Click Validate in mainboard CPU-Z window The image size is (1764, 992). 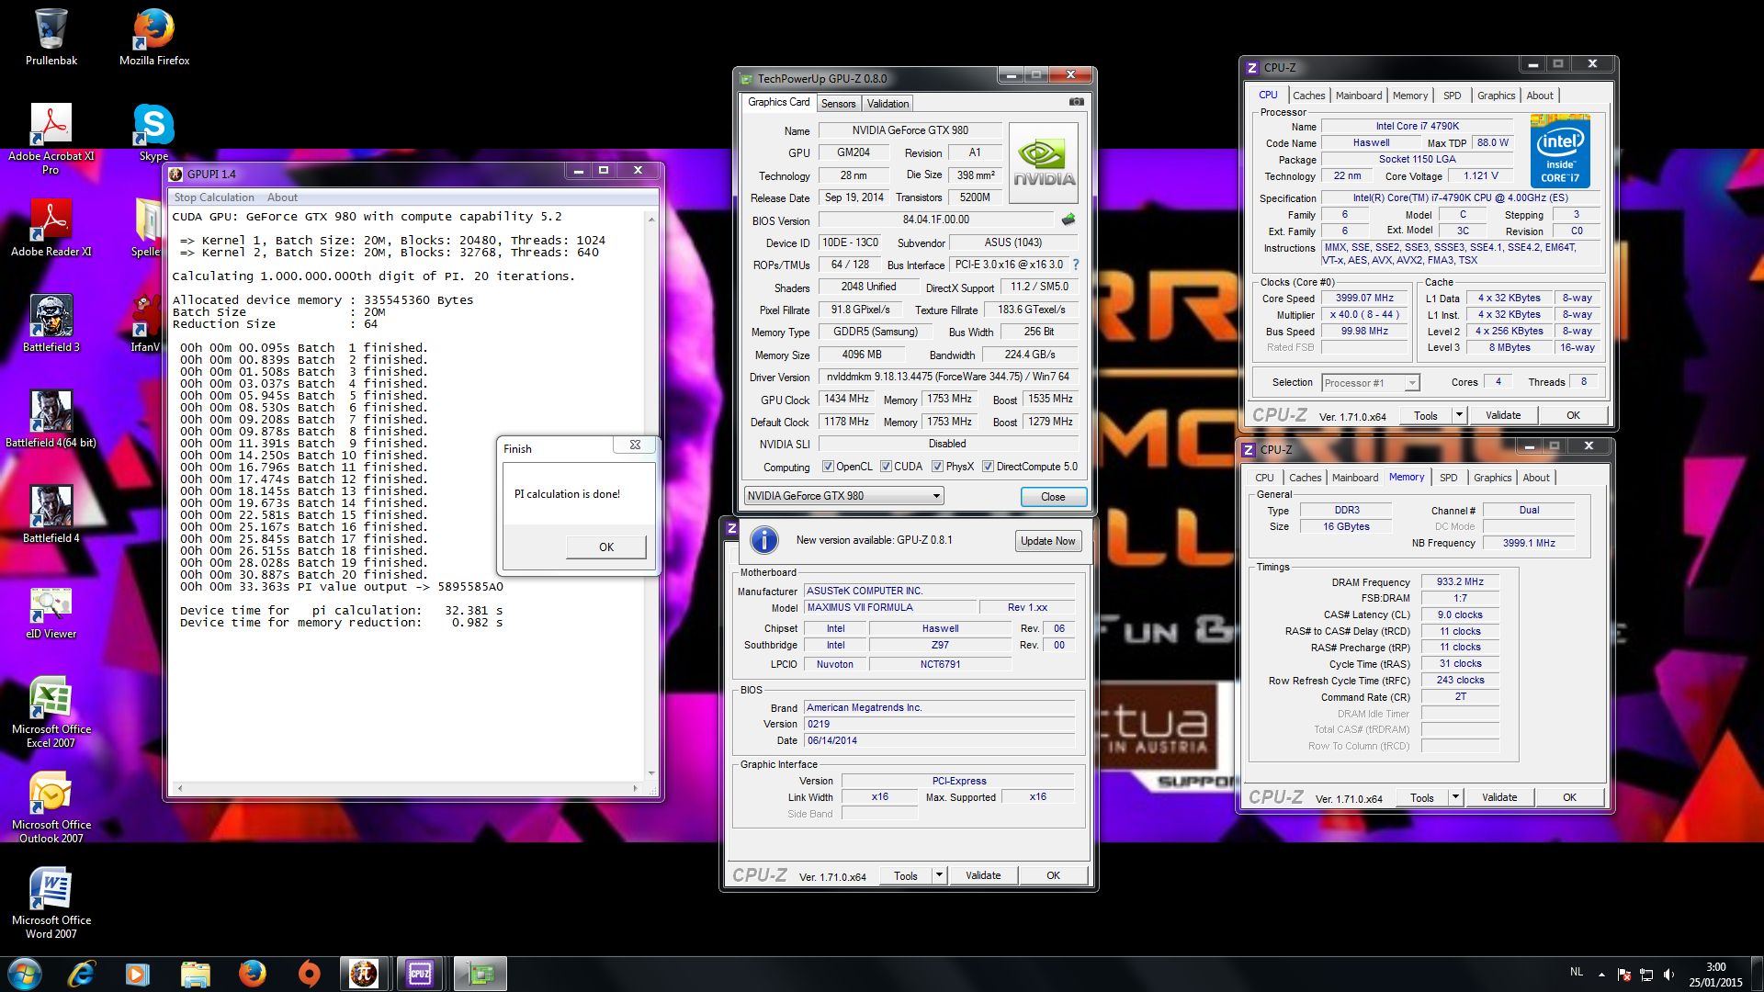point(983,875)
